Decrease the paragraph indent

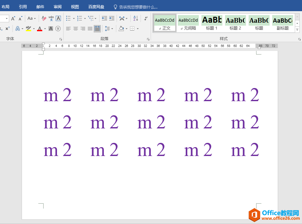[x=104, y=18]
